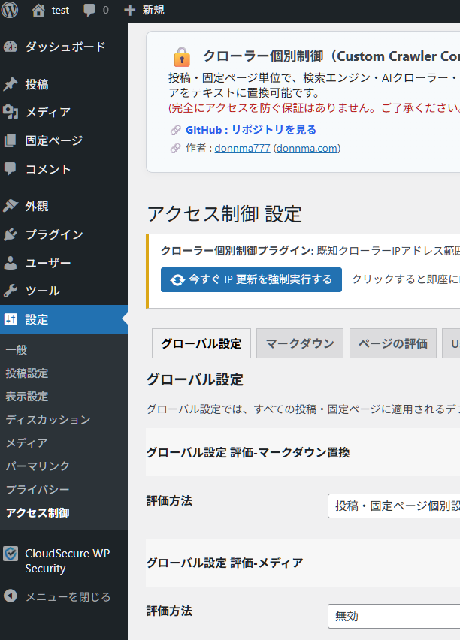Open the メディア 評価方法 dropdown showing 無効
Viewport: 460px width, 640px height.
tap(393, 616)
